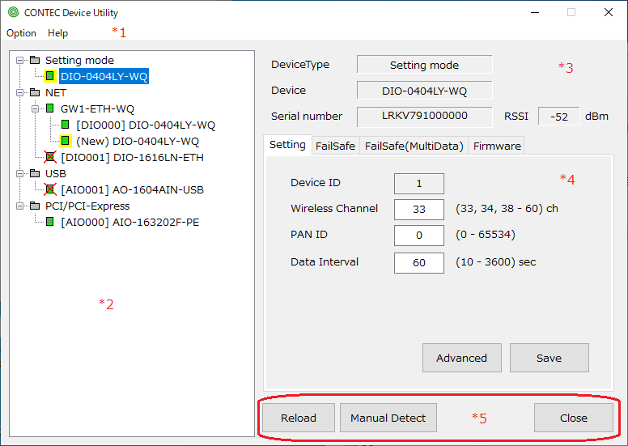This screenshot has height=446, width=628.
Task: Click the PCI/PCI-Express folder icon
Action: point(36,206)
